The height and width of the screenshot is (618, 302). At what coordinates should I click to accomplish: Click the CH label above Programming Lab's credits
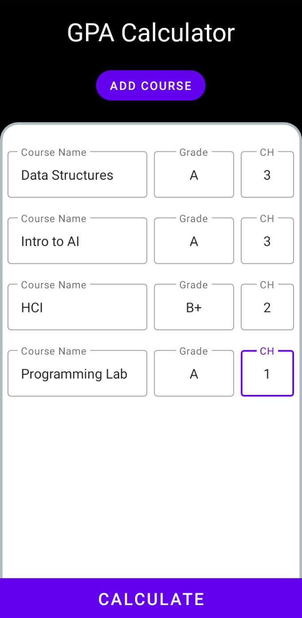[267, 351]
